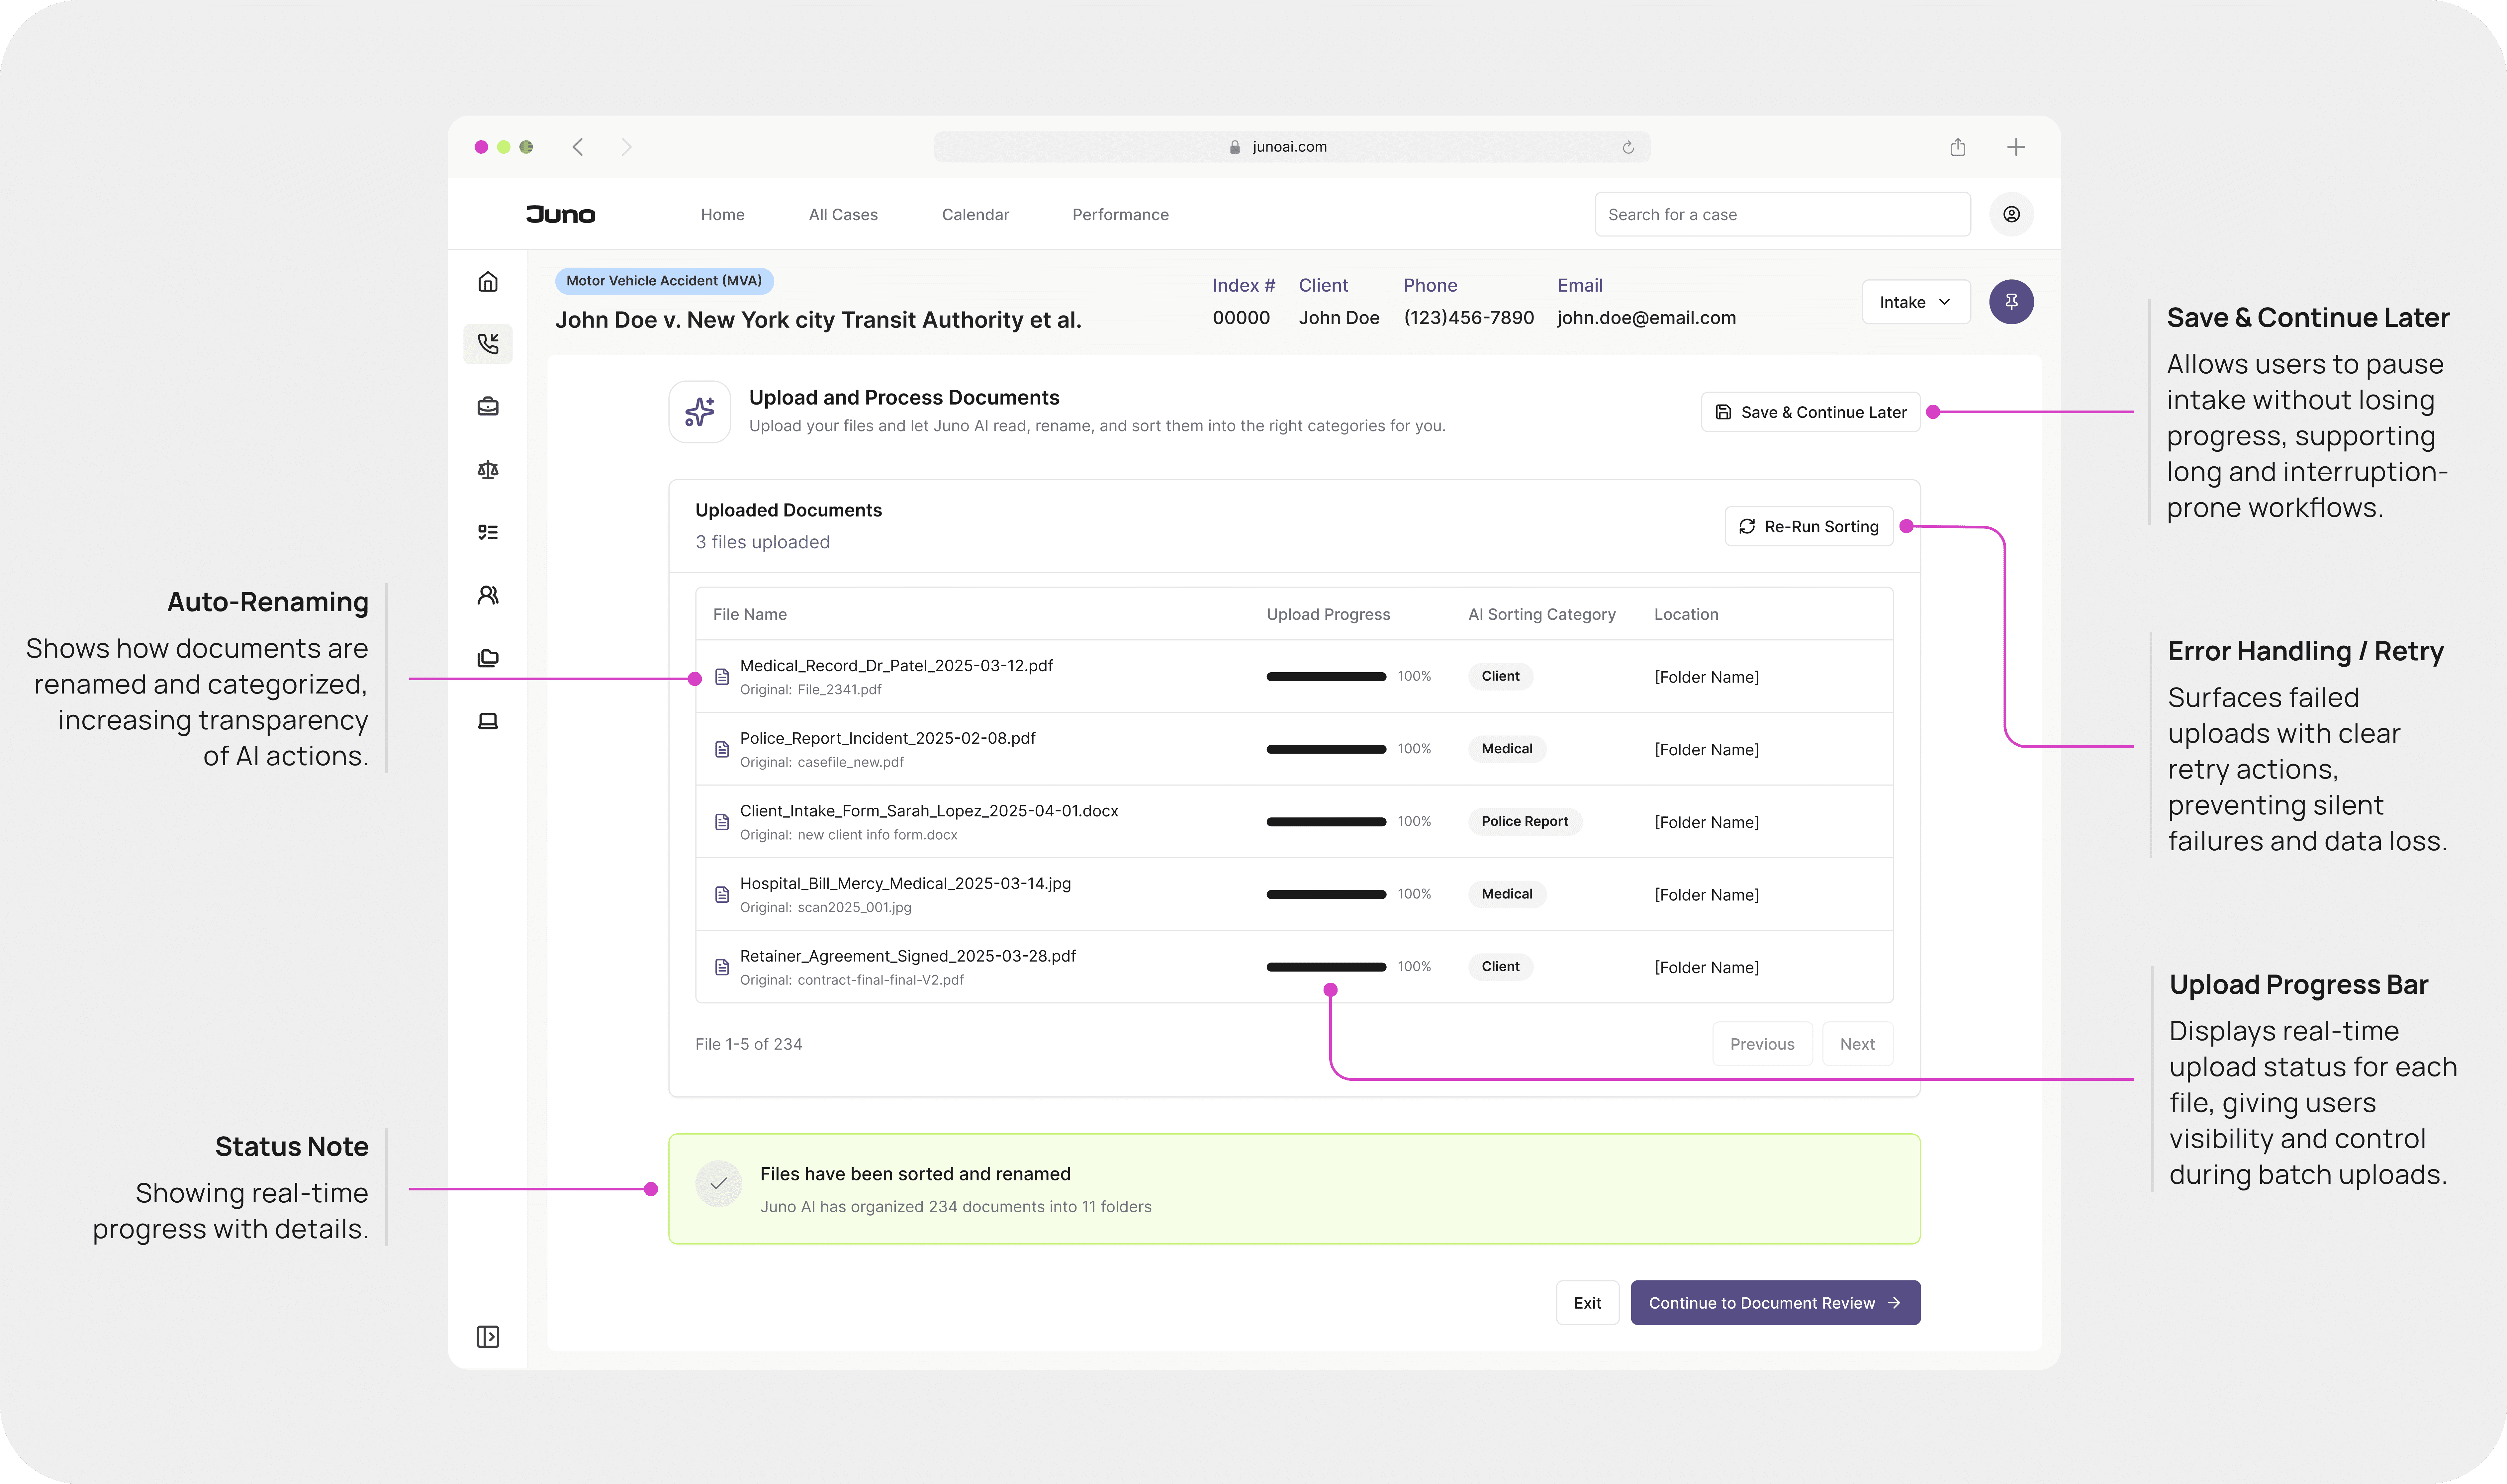Click the Next pagination button
Screen dimensions: 2507x1484
(1857, 1044)
